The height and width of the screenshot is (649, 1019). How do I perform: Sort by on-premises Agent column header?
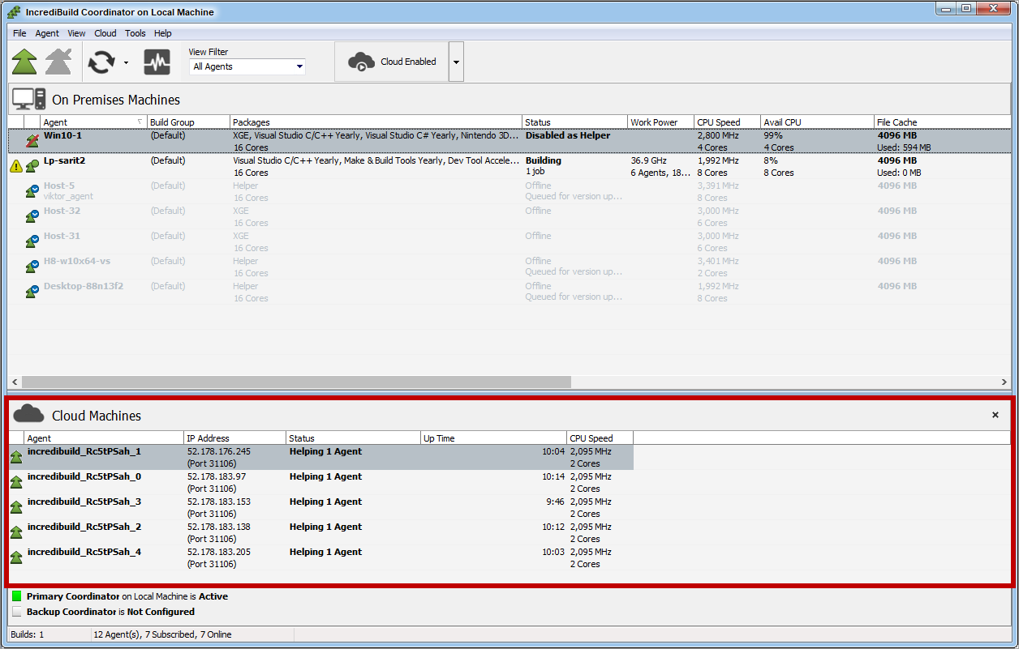pos(93,122)
